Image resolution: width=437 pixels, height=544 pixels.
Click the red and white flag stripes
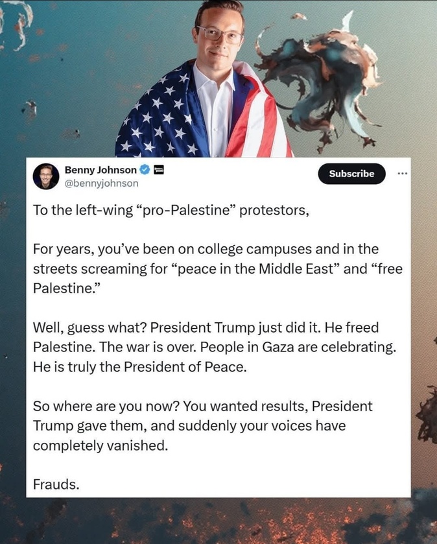tap(259, 118)
